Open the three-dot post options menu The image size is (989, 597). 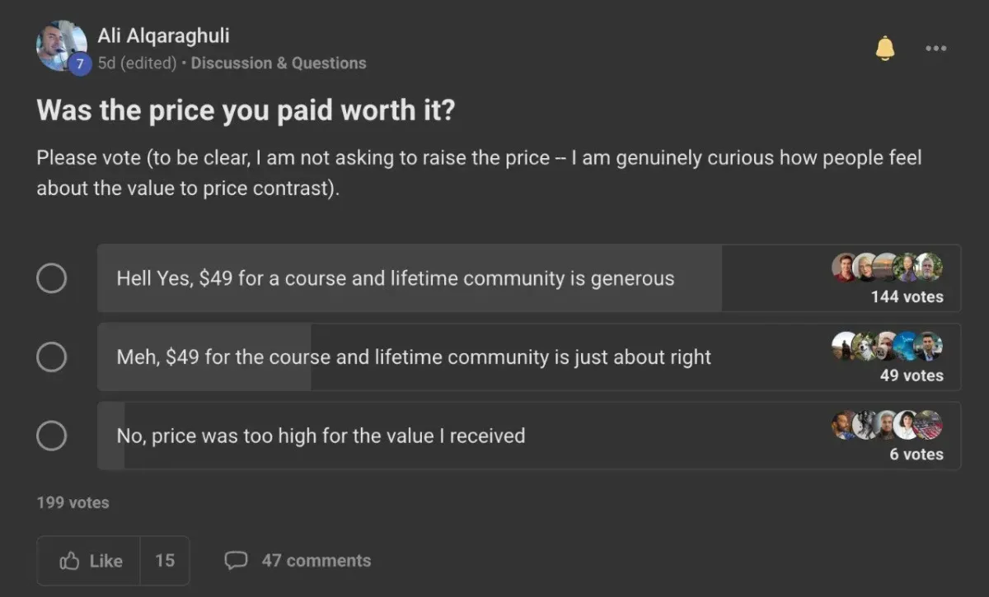(935, 49)
